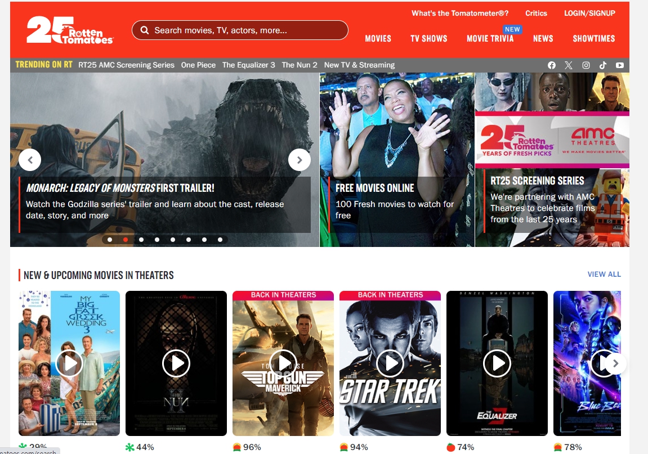Select the first carousel dot

coord(110,240)
